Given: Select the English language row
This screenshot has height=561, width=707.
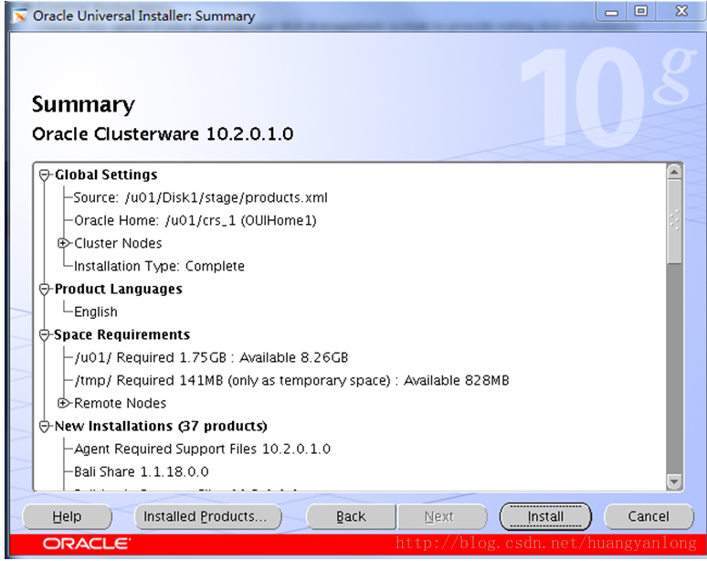Looking at the screenshot, I should [96, 312].
